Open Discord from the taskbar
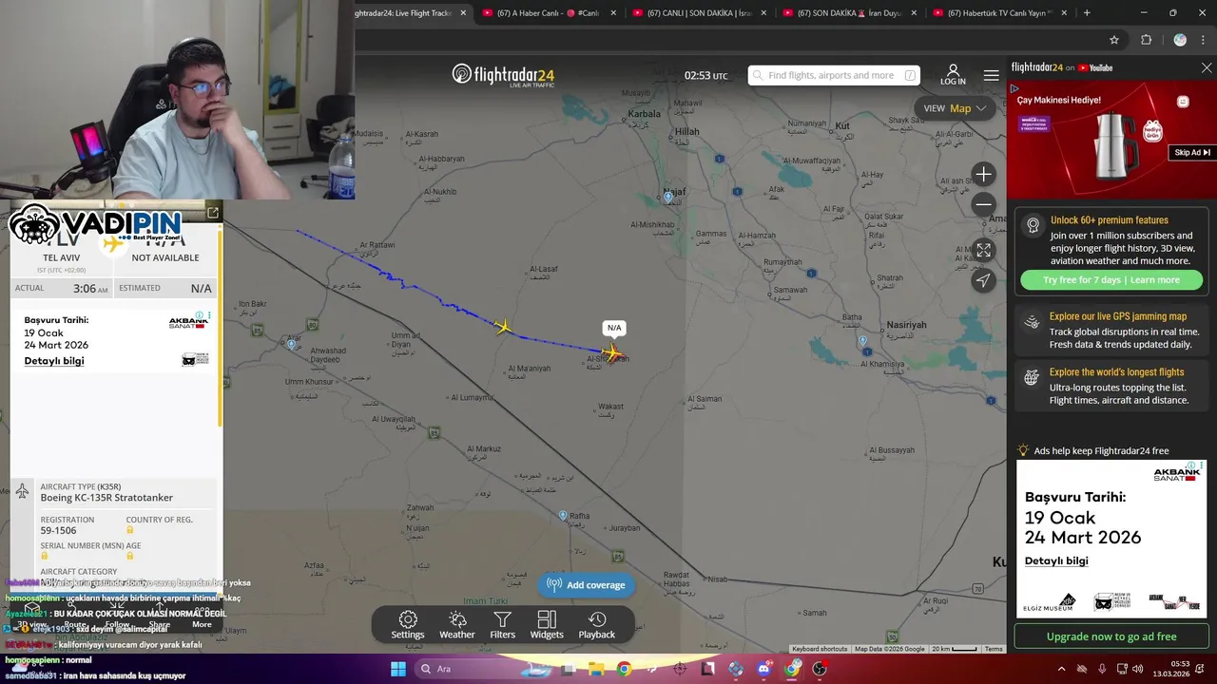Image resolution: width=1217 pixels, height=684 pixels. (x=763, y=669)
